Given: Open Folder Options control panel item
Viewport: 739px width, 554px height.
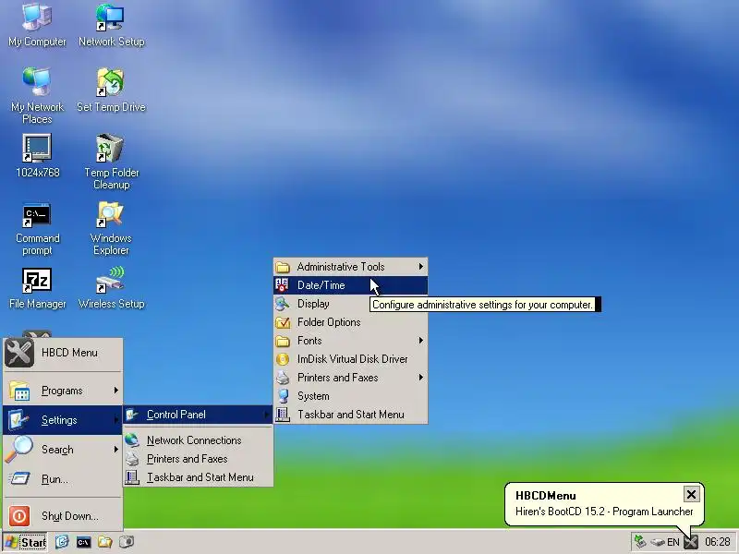Looking at the screenshot, I should point(351,322).
